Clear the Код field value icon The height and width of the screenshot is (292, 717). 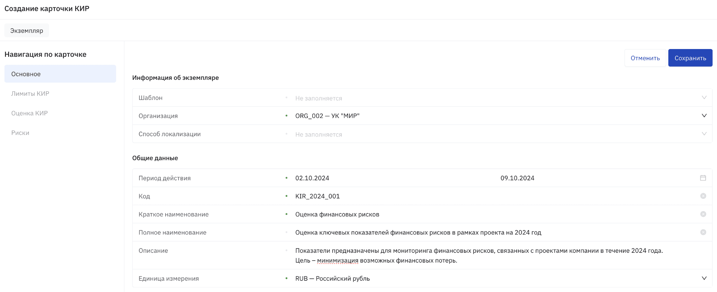tap(703, 196)
